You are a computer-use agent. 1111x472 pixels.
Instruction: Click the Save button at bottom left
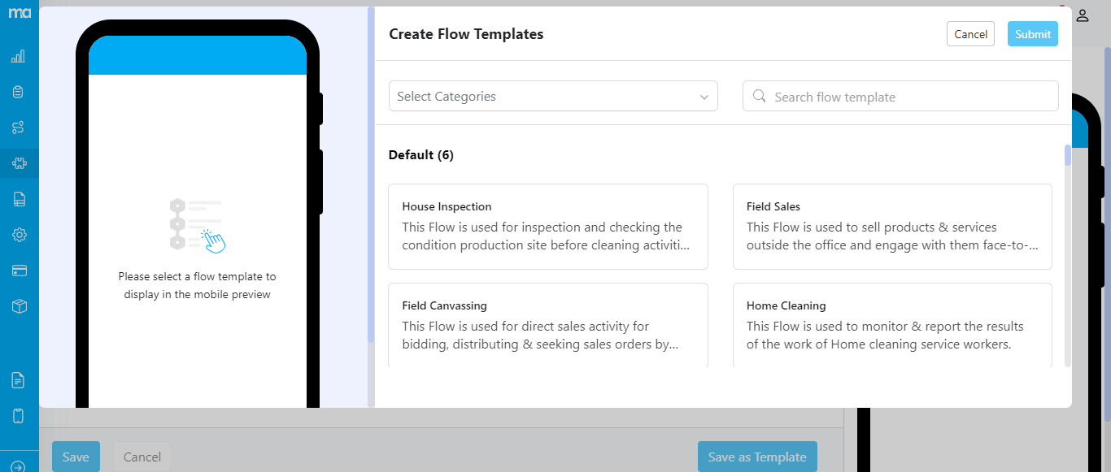tap(76, 457)
